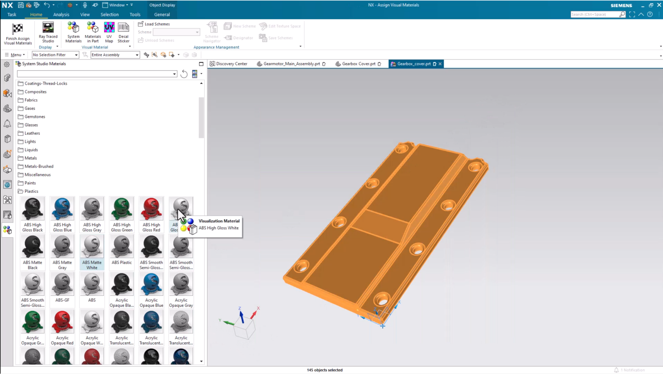Open the Menu button above the sidebar

click(x=15, y=54)
